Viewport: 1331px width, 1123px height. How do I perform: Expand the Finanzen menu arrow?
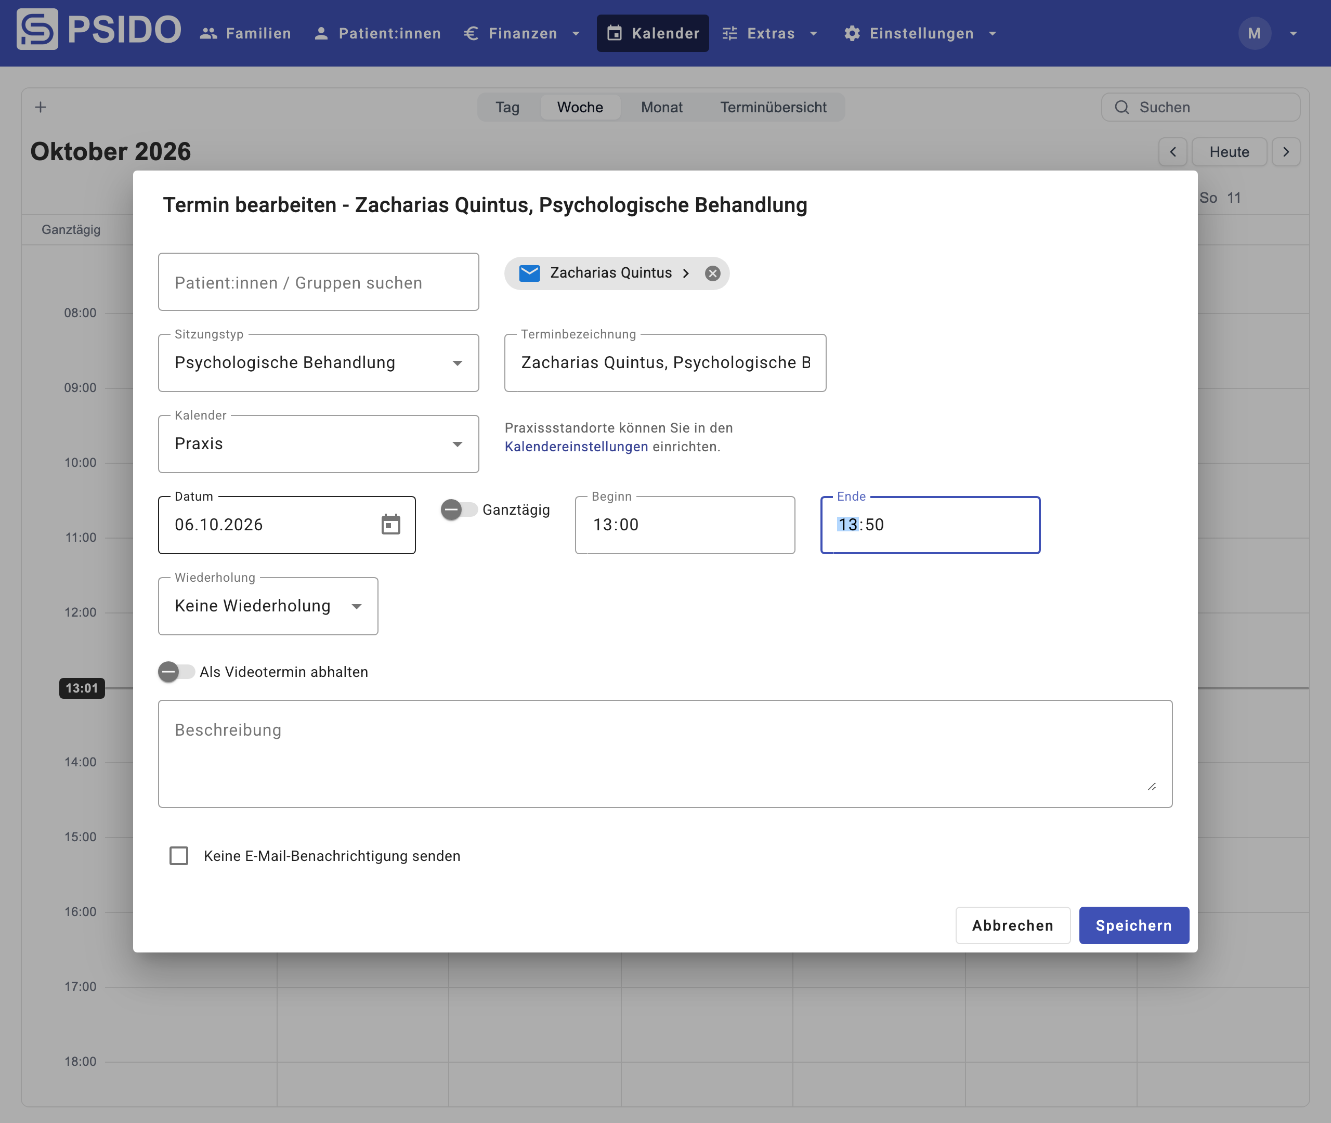click(576, 33)
